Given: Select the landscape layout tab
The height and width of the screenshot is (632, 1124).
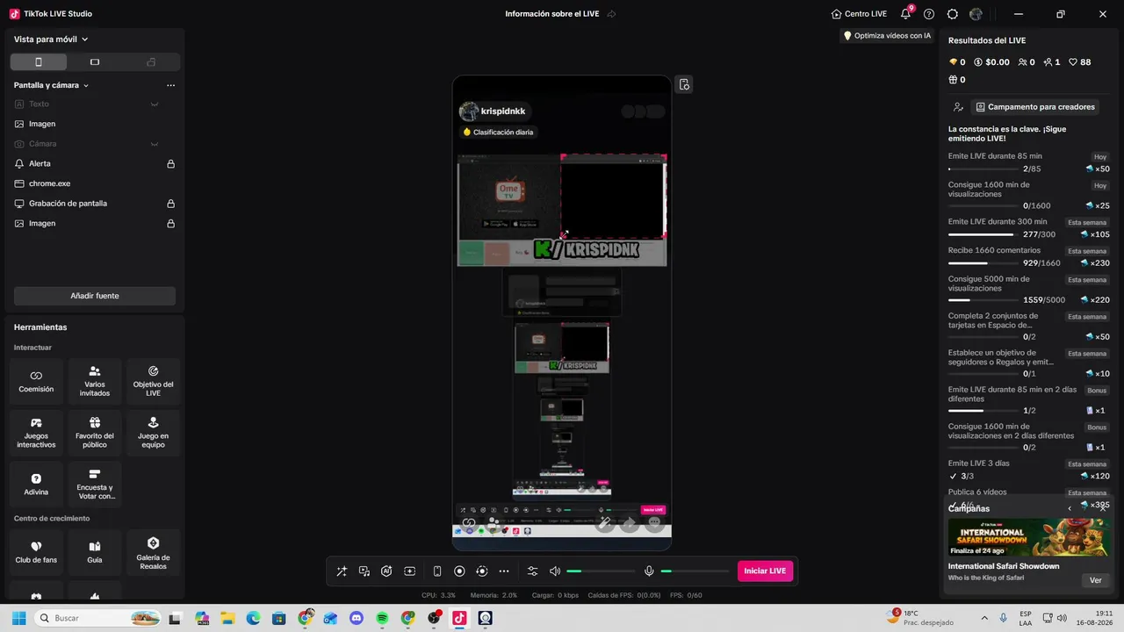Looking at the screenshot, I should click(95, 62).
